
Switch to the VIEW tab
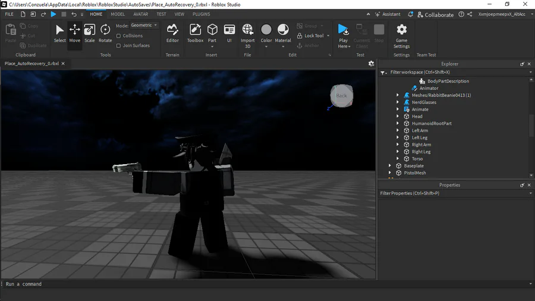(x=180, y=14)
